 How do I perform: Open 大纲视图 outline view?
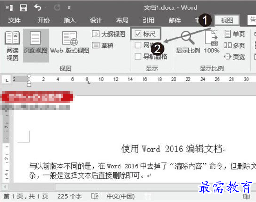point(109,34)
